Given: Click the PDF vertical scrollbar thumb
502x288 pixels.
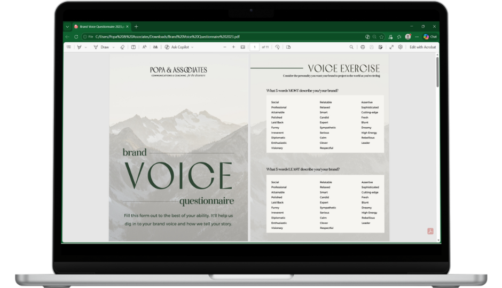Looking at the screenshot, I should coord(437,72).
